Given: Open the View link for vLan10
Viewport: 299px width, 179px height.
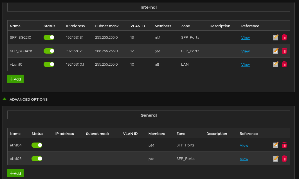Looking at the screenshot, I should [246, 65].
